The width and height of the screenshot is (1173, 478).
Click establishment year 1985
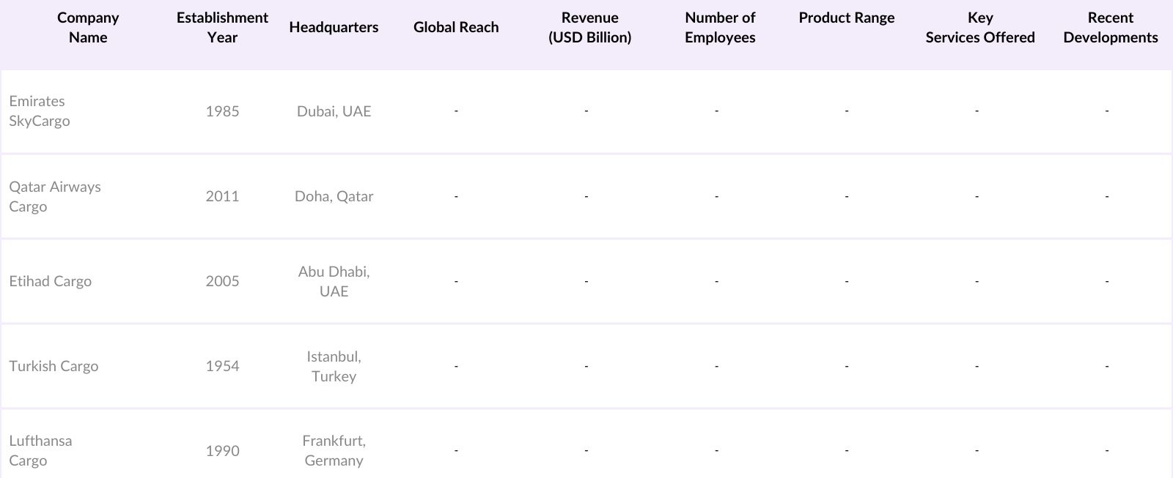(x=222, y=111)
